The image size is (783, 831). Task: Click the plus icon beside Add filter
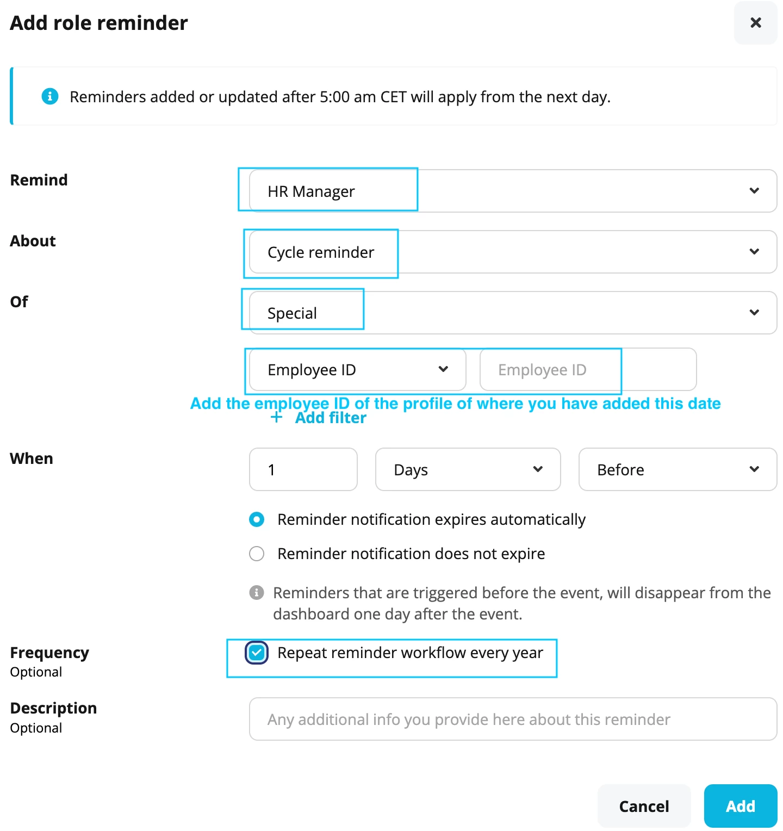[276, 417]
